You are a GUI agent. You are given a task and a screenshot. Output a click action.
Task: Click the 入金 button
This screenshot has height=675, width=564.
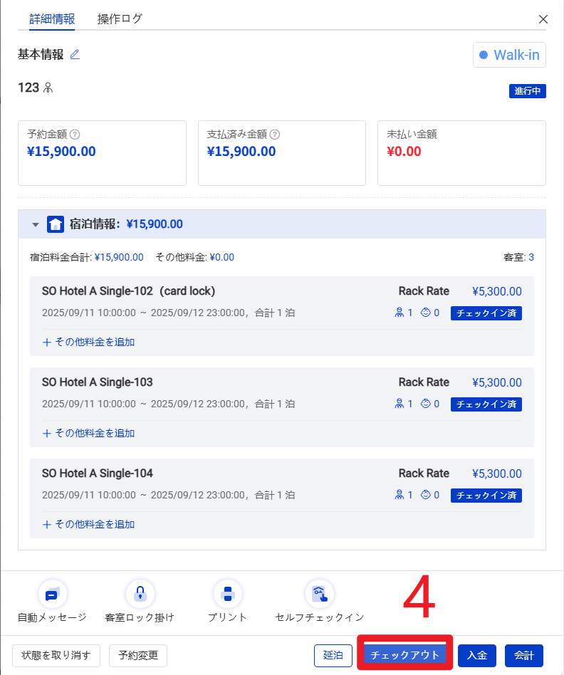[477, 655]
